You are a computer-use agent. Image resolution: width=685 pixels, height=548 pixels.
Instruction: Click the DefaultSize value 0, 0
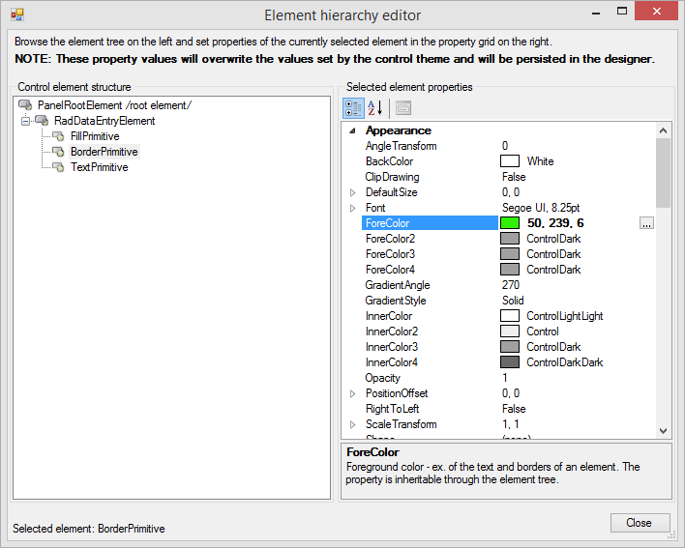(x=511, y=192)
